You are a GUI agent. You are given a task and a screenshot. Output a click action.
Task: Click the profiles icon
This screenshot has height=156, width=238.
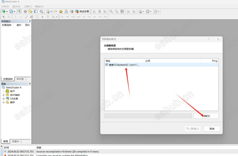point(11,12)
